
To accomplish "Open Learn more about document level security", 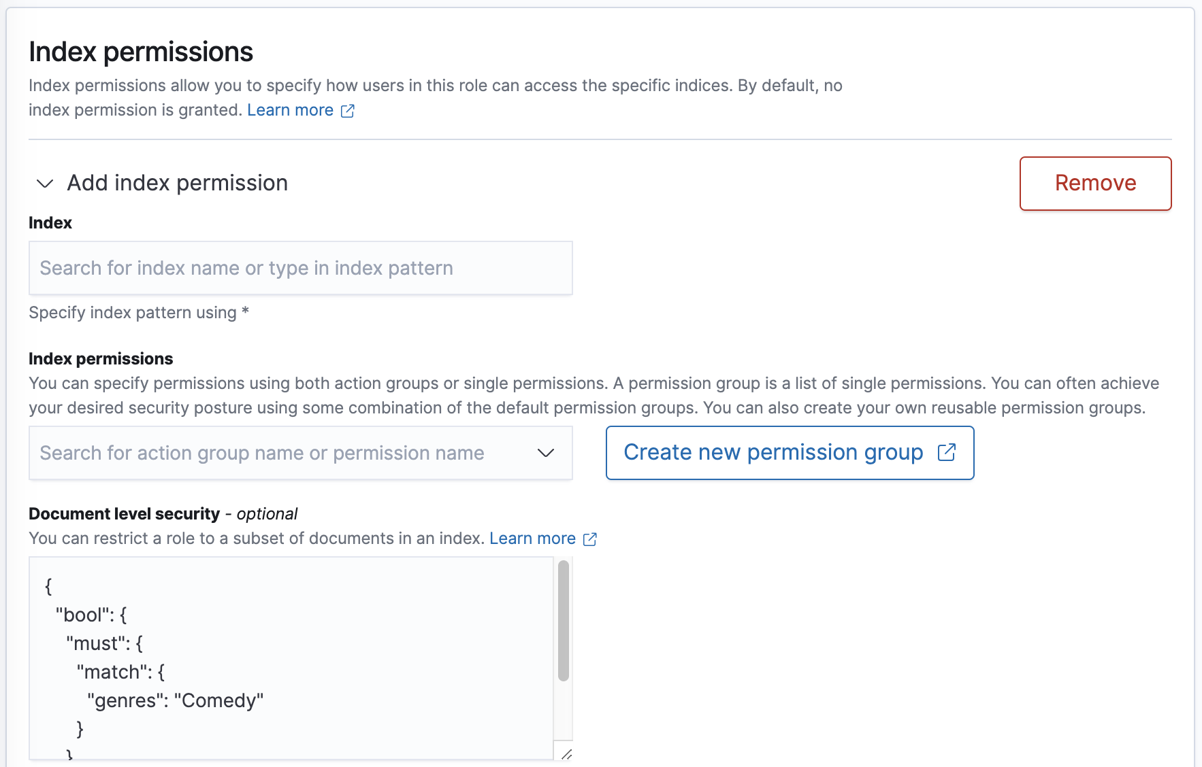I will click(x=533, y=538).
